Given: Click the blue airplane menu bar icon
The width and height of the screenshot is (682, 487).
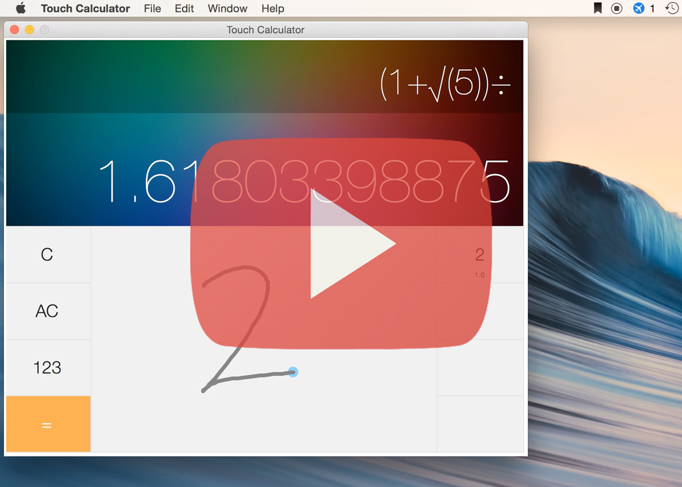Looking at the screenshot, I should [639, 9].
